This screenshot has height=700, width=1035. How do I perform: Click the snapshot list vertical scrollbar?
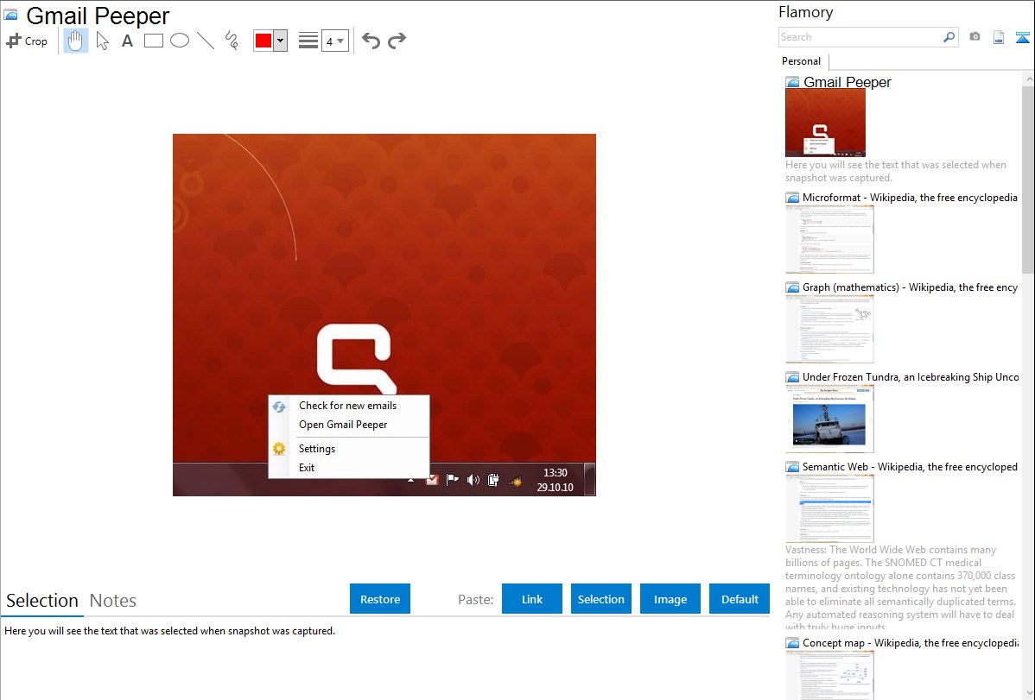[x=1028, y=178]
